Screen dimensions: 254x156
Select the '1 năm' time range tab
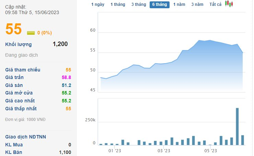point(179,4)
